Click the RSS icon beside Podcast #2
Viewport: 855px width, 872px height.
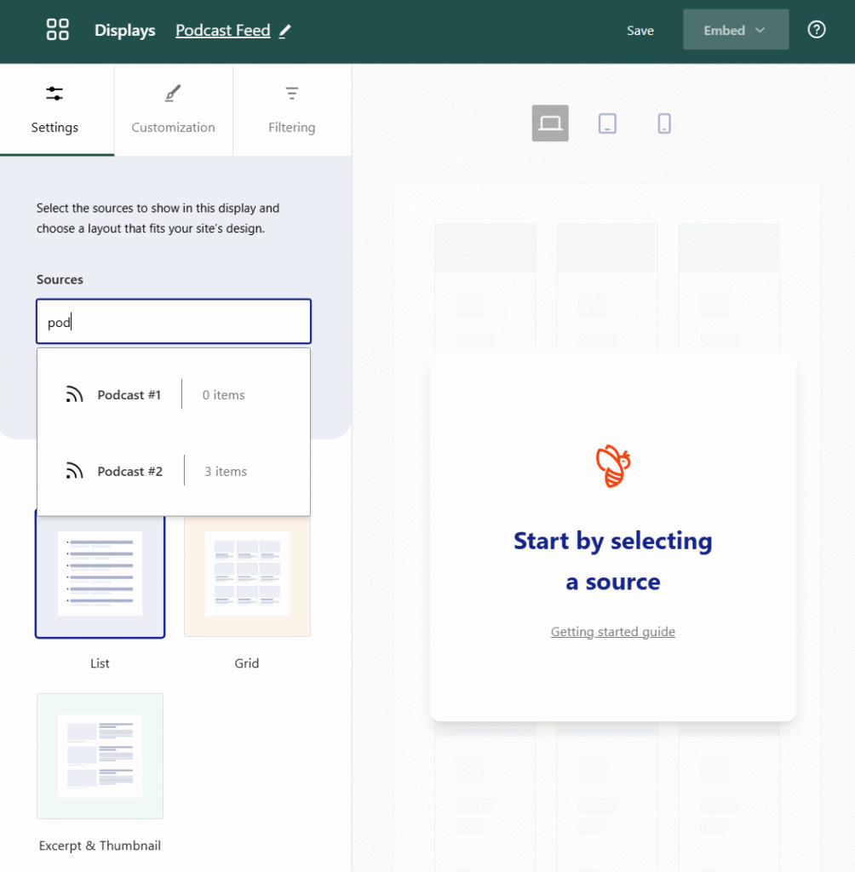[x=75, y=471]
